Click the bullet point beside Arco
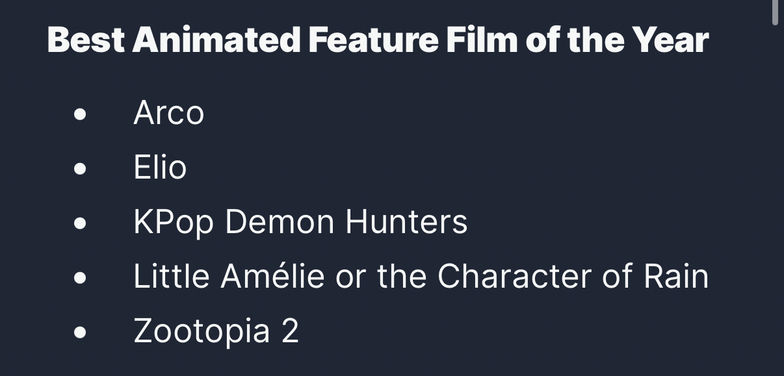The width and height of the screenshot is (784, 376). coord(81,115)
